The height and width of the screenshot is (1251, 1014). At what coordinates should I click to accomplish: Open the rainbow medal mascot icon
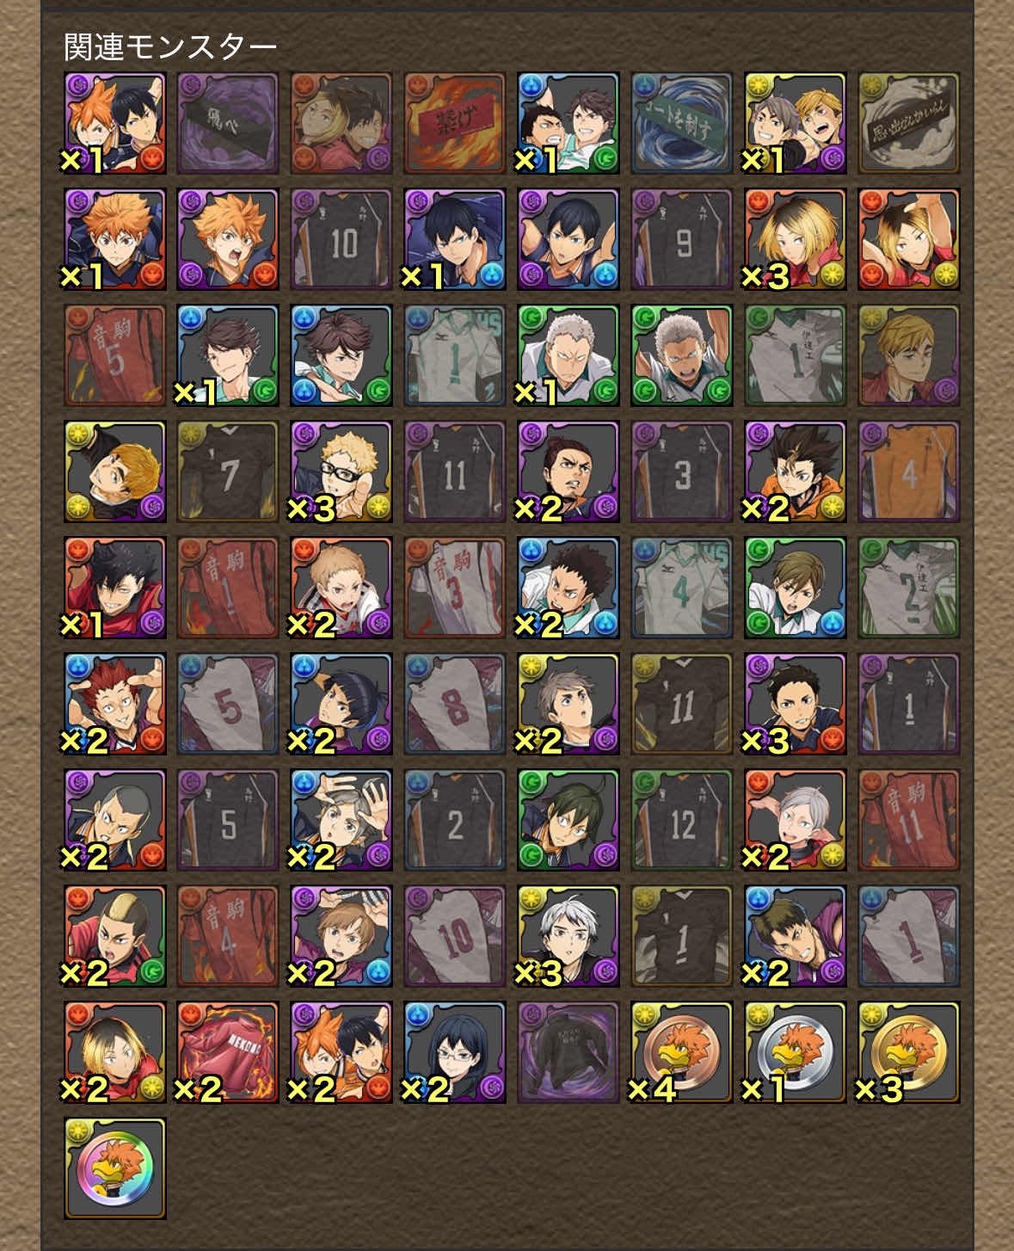click(114, 1168)
